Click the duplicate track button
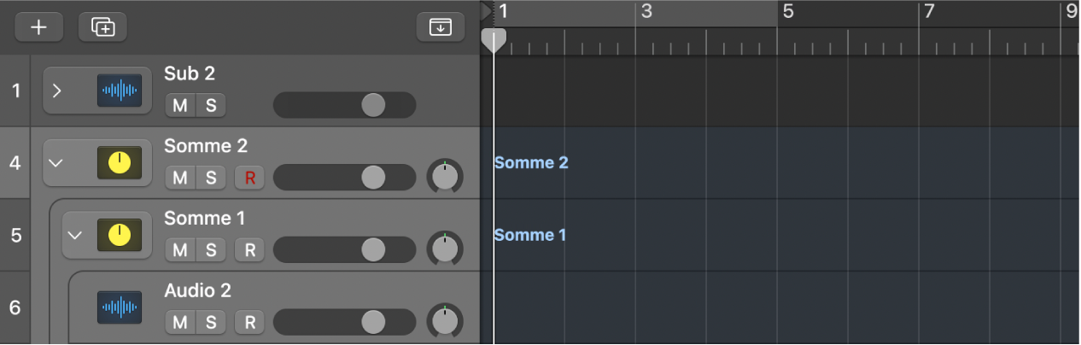The height and width of the screenshot is (345, 1081). click(102, 27)
